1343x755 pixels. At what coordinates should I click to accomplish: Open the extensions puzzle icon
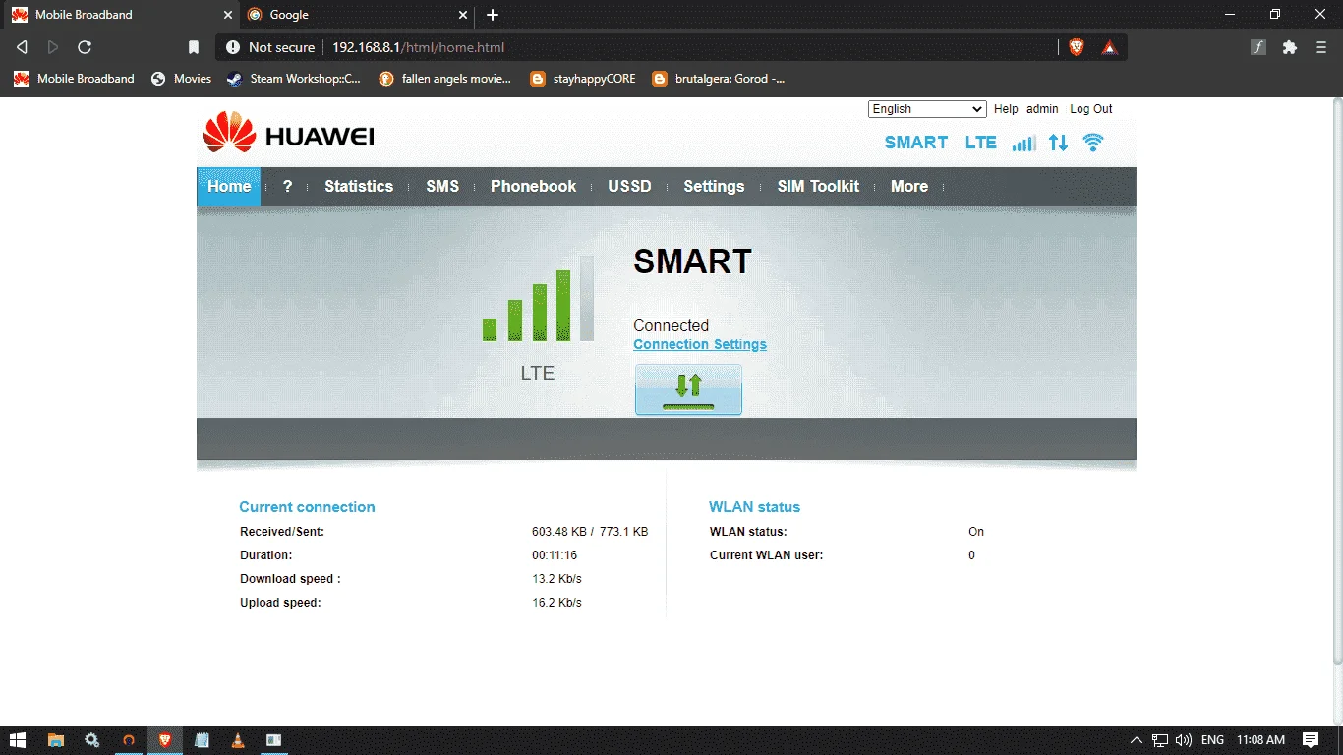pos(1290,47)
